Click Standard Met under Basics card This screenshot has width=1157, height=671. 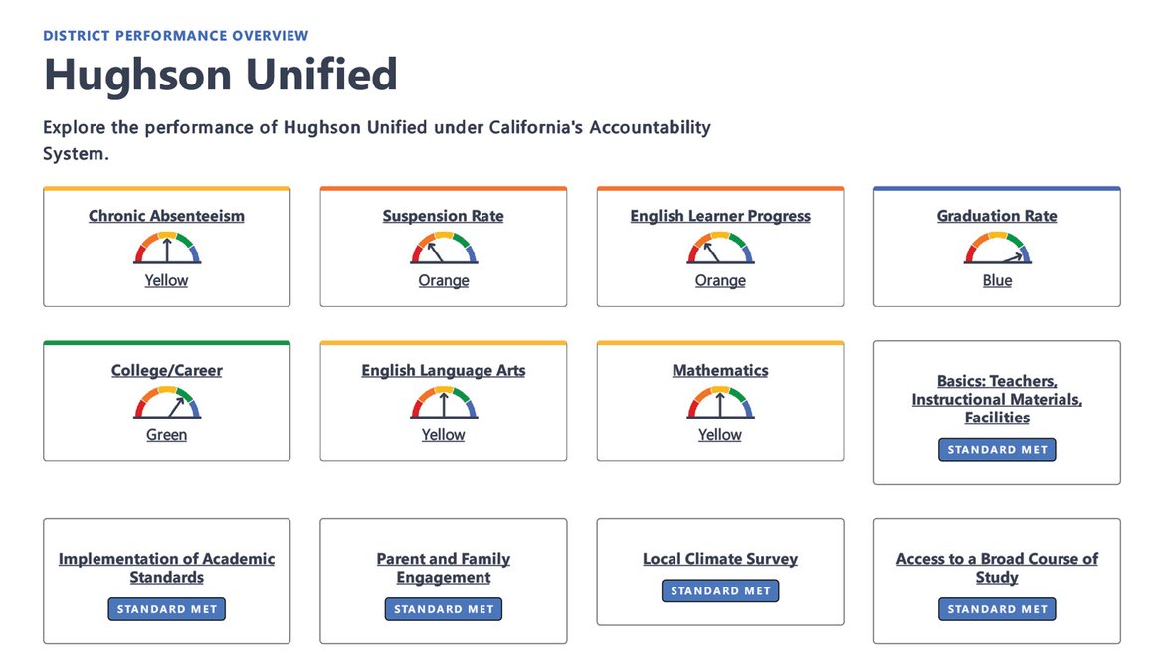[x=997, y=450]
